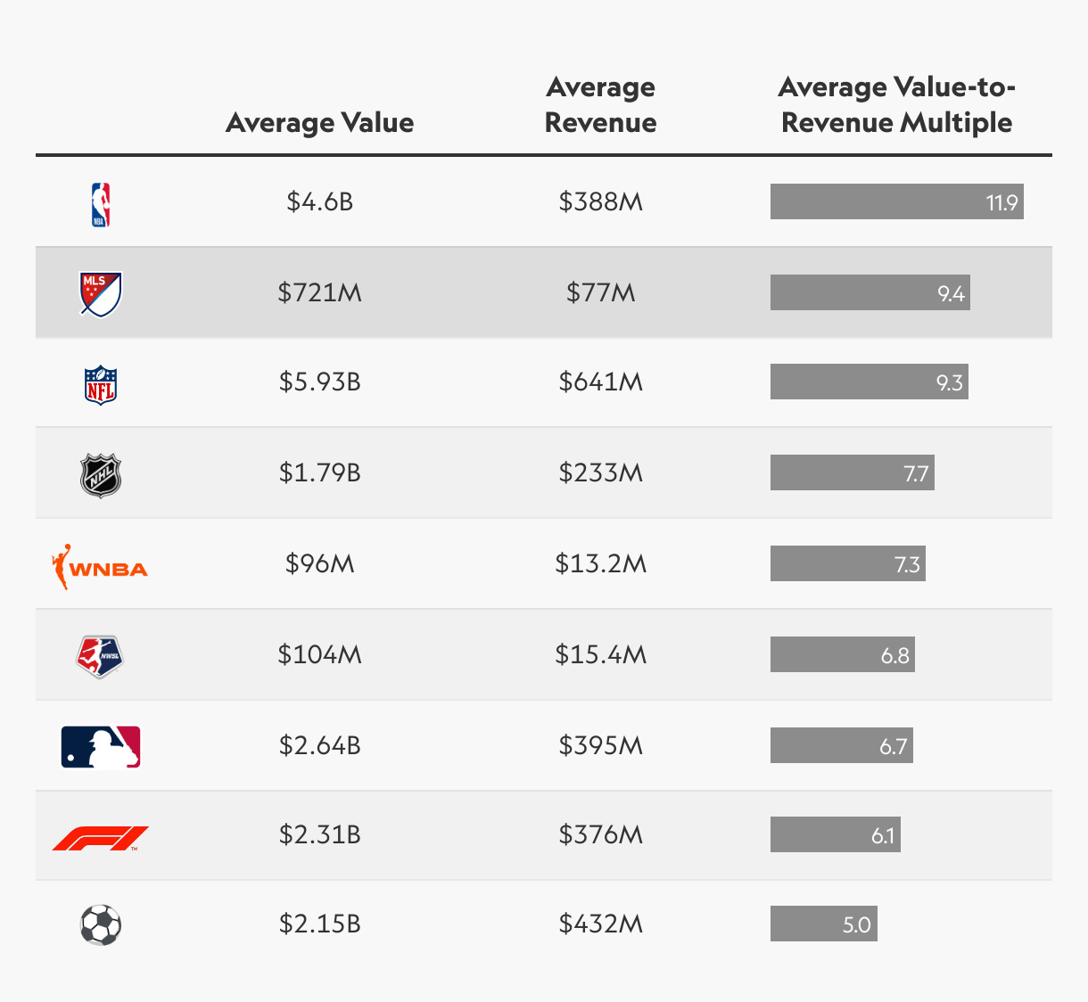Select the MLB batter logo
The height and width of the screenshot is (1002, 1088).
coord(101,747)
